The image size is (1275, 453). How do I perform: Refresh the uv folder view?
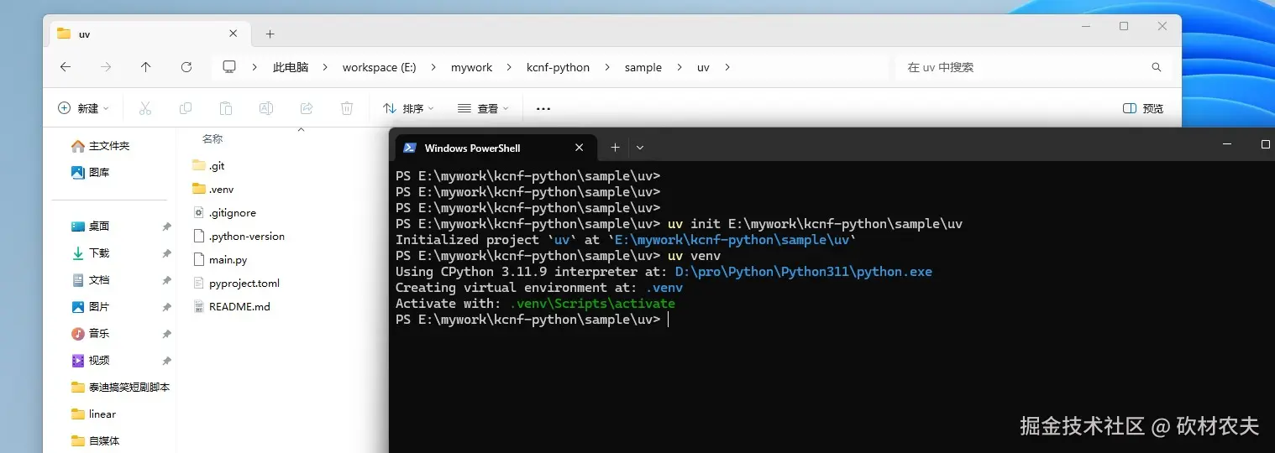pos(186,67)
